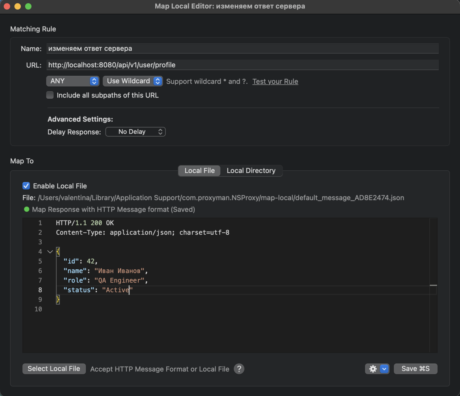The image size is (460, 396).
Task: Toggle Include all subpaths of this URL
Action: pyautogui.click(x=50, y=95)
